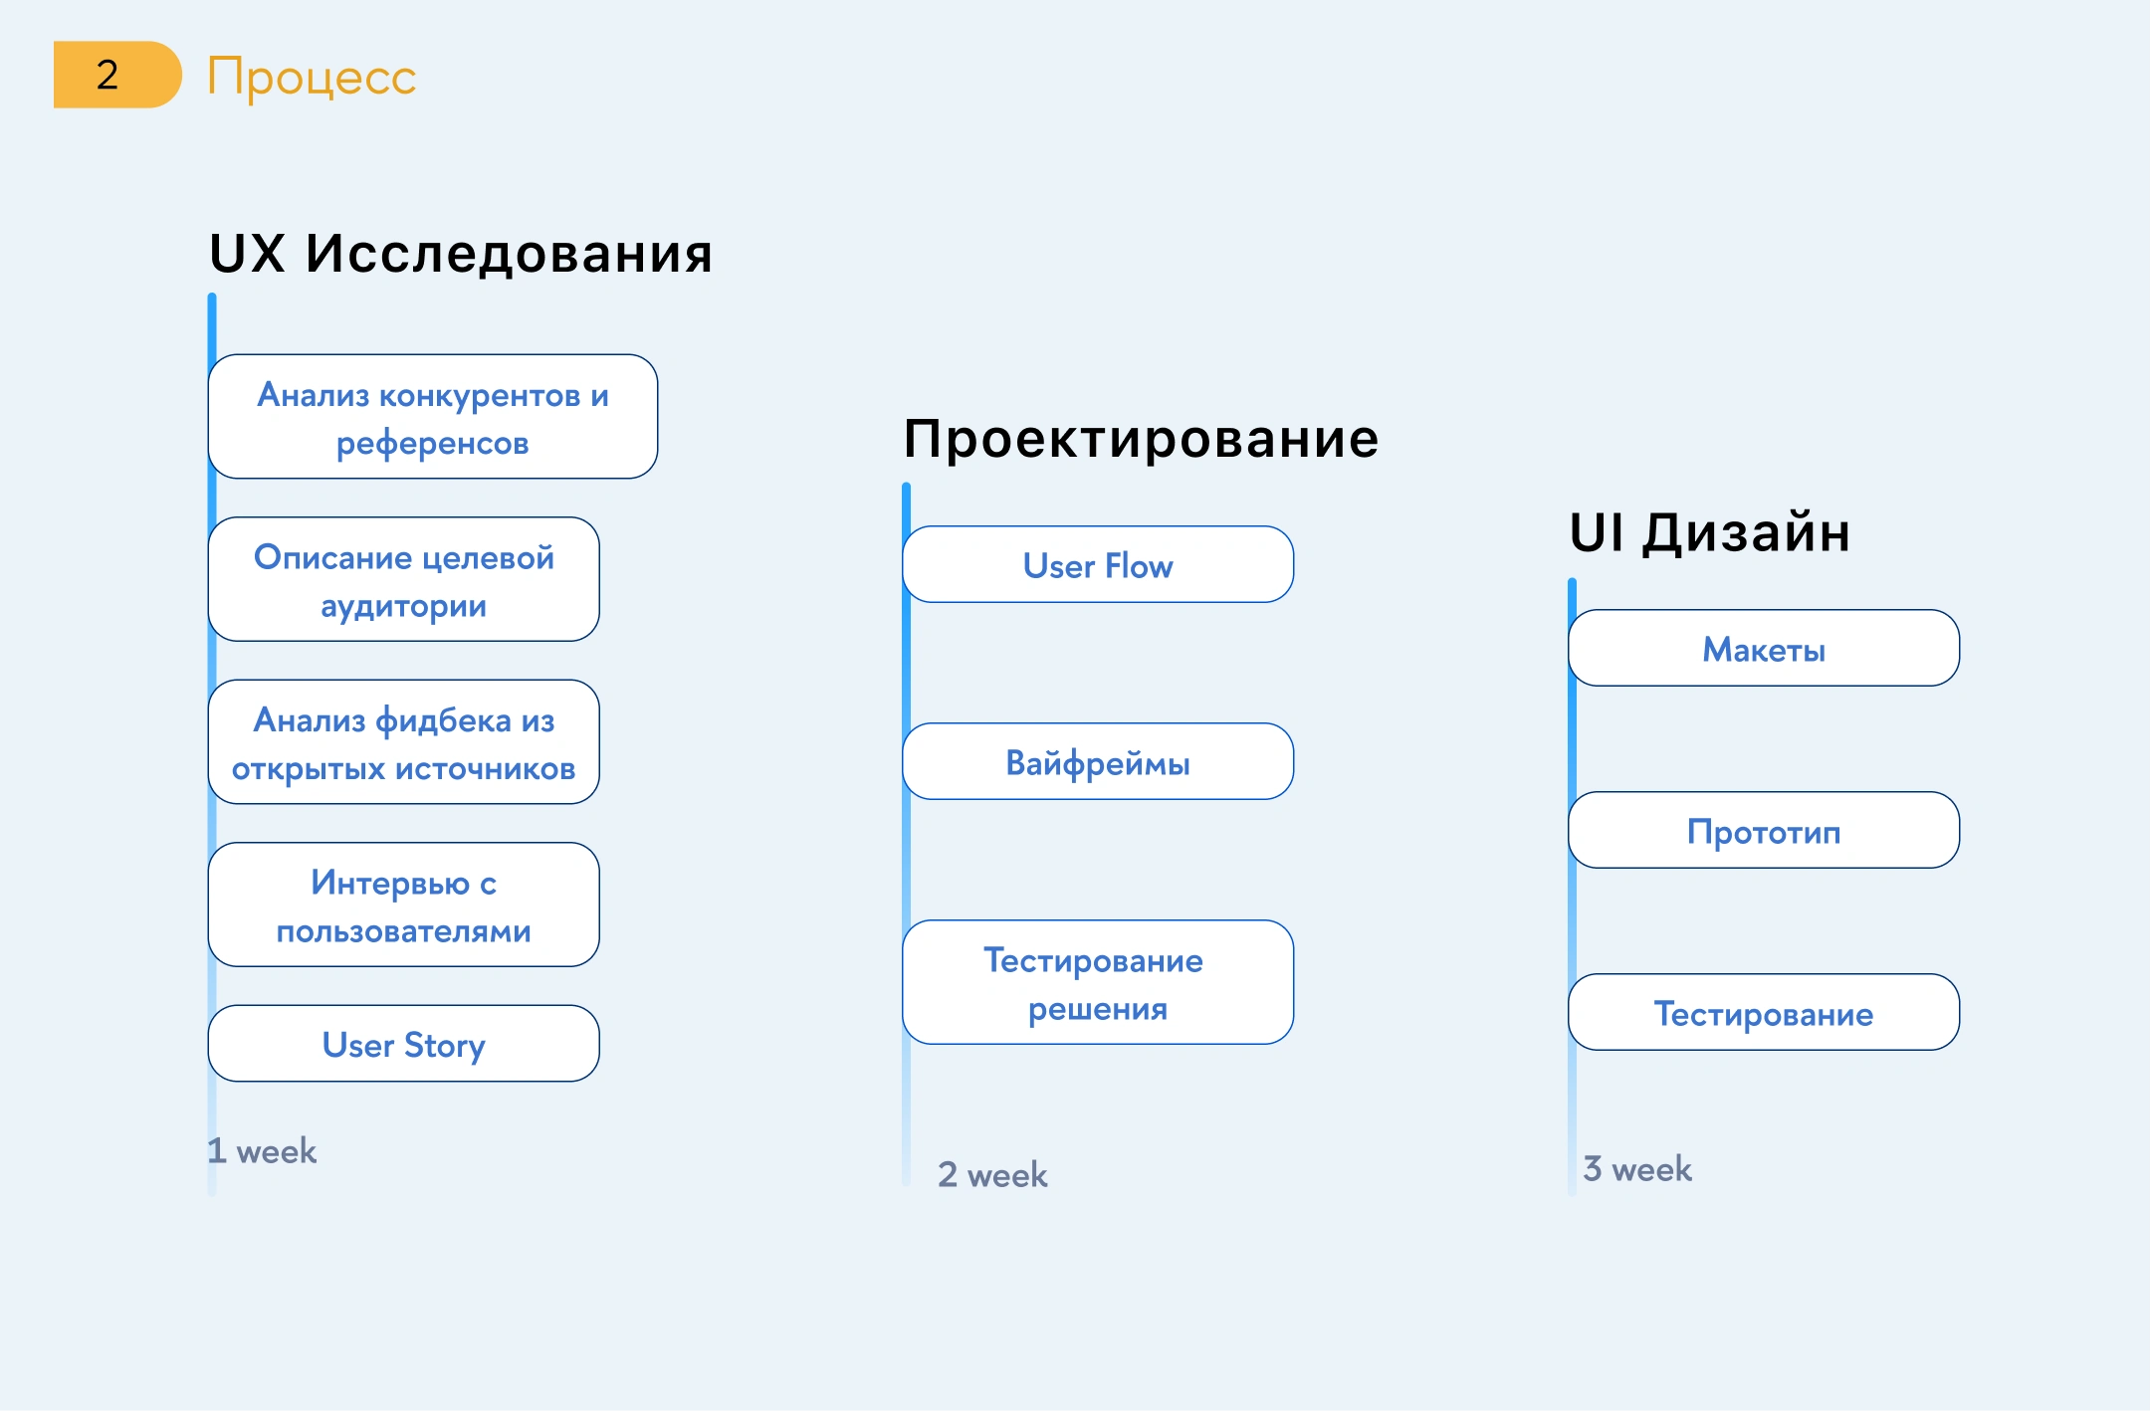This screenshot has width=2151, height=1411.
Task: Click the 3 week label
Action: click(1637, 1169)
